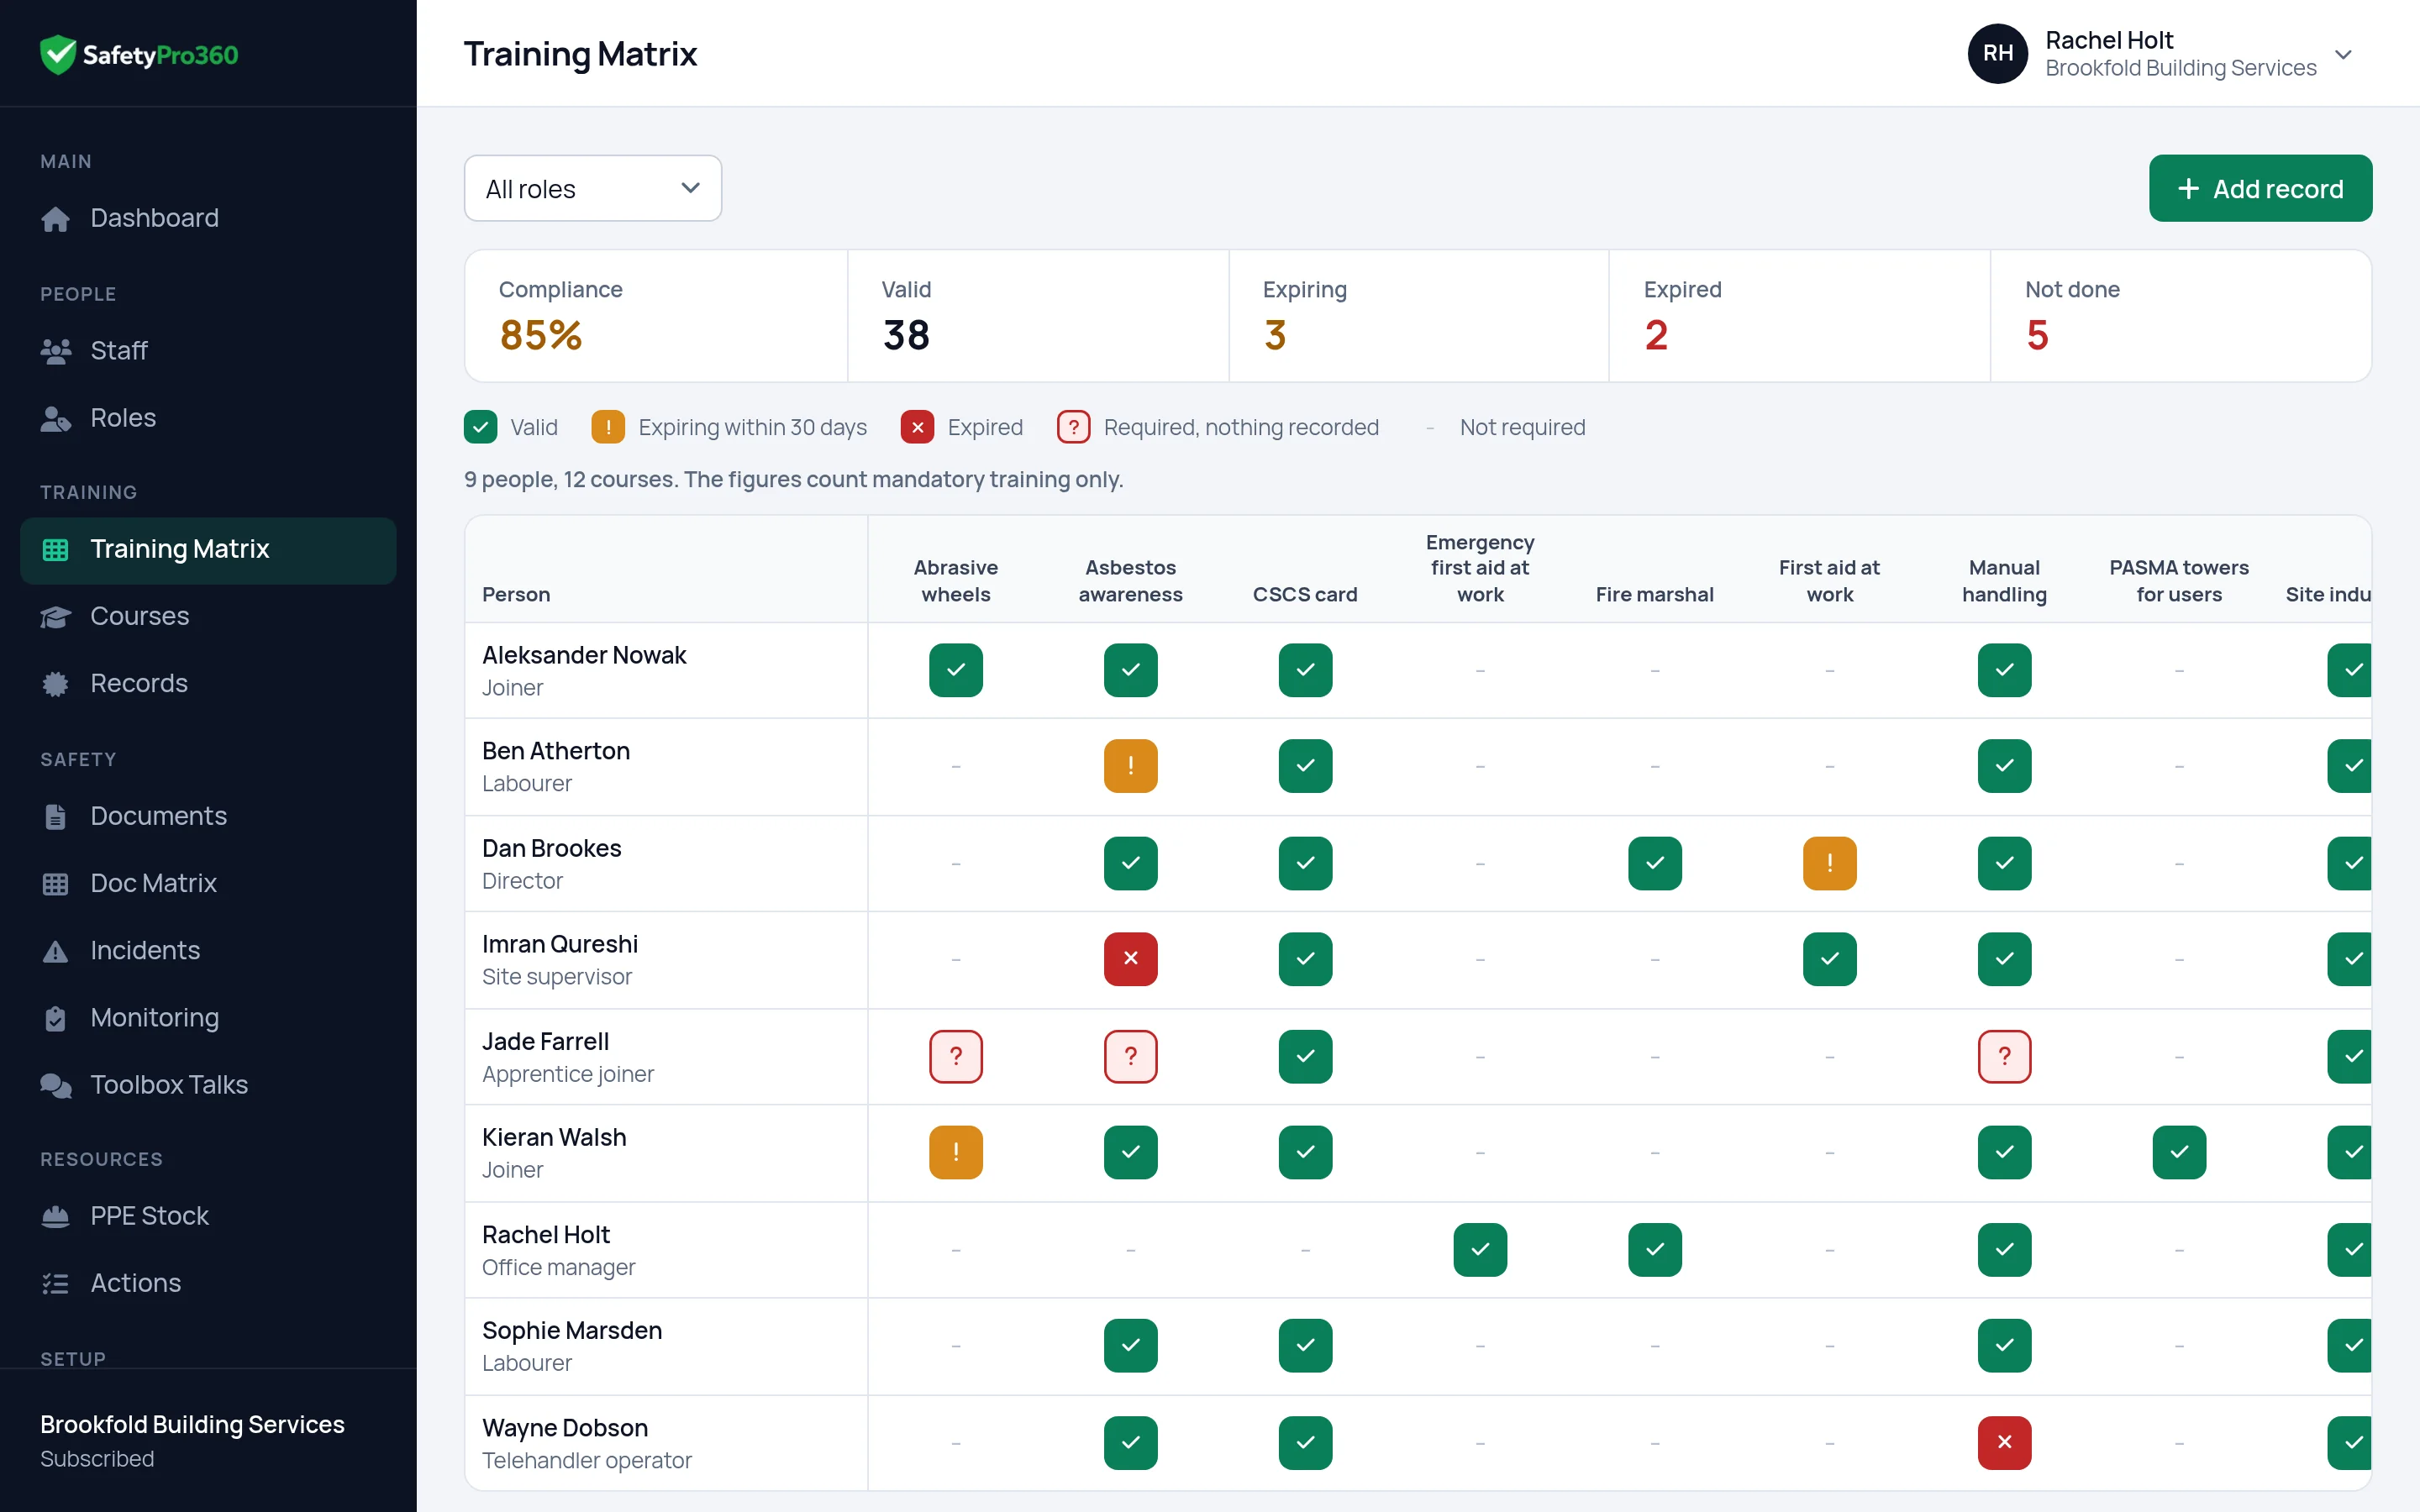
Task: Click the Courses graduation cap icon
Action: 56,616
